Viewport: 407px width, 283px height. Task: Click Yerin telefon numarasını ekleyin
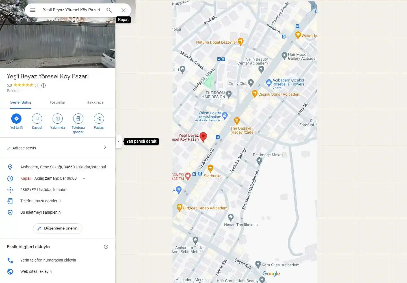[x=48, y=260]
